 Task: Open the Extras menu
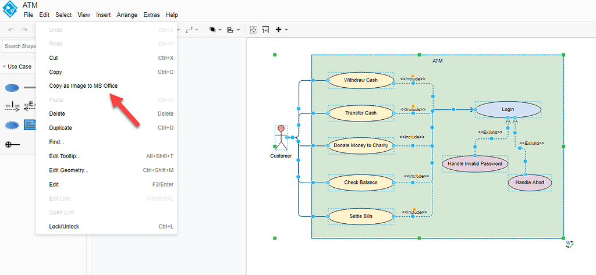[x=152, y=15]
